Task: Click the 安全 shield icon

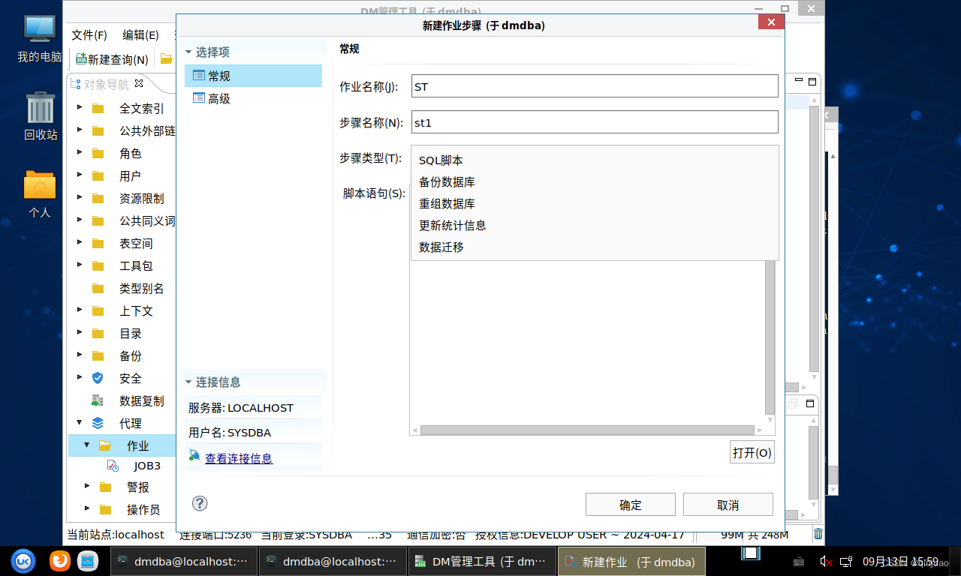Action: [98, 378]
